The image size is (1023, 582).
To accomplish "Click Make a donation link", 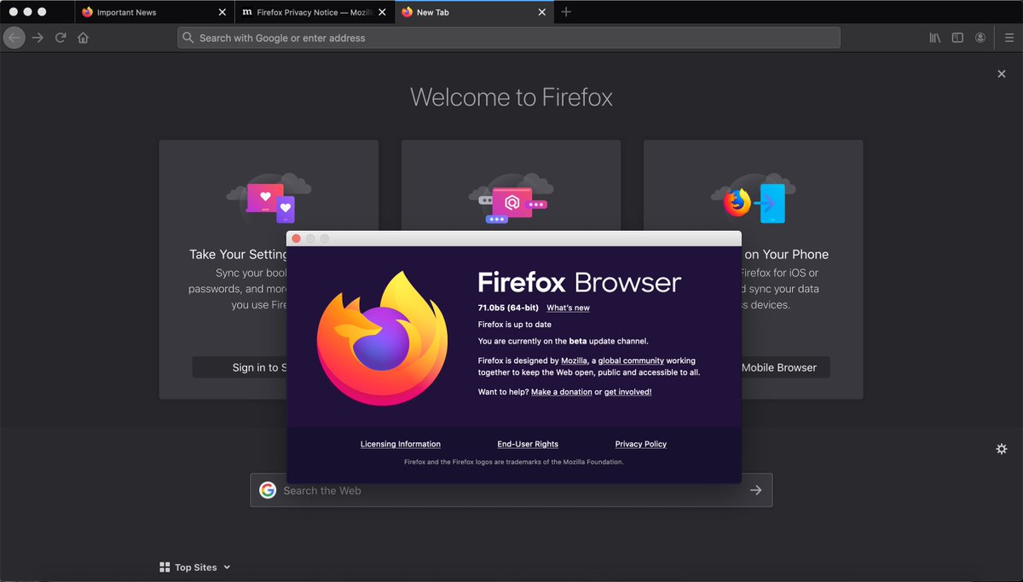I will (x=561, y=392).
